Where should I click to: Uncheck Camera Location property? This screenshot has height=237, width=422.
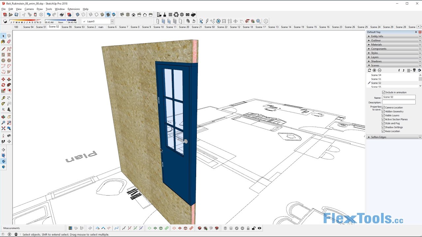(x=383, y=108)
